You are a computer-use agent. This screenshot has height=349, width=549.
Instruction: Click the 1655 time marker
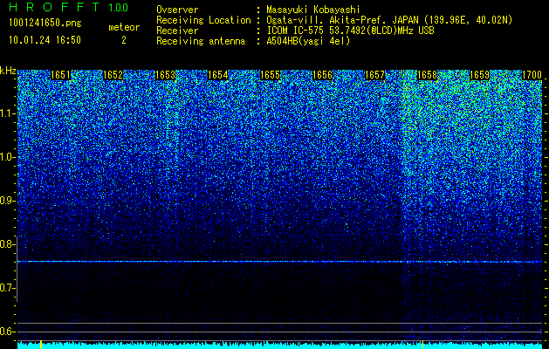point(270,75)
